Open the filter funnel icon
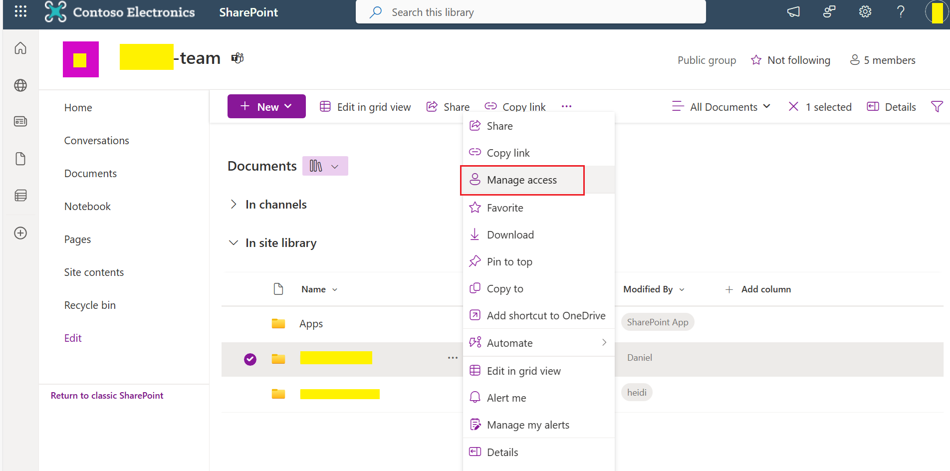Screen dimensions: 950x471 click(937, 106)
